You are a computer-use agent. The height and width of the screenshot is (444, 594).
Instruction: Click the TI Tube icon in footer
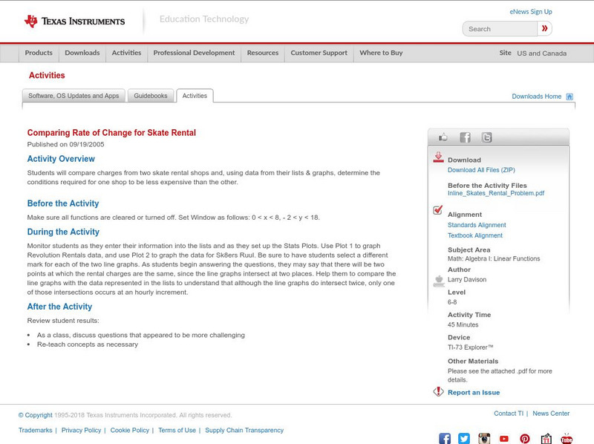[567, 438]
